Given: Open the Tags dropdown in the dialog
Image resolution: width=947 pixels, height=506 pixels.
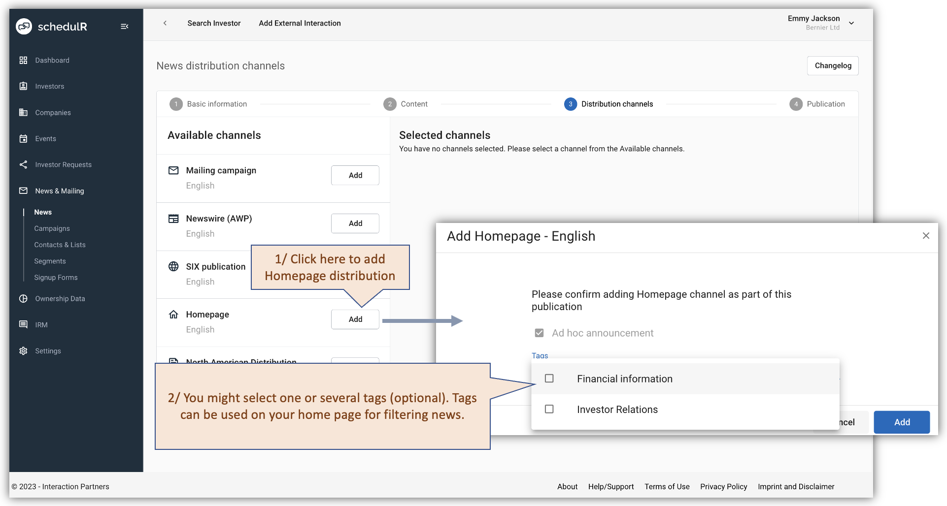Looking at the screenshot, I should (540, 355).
